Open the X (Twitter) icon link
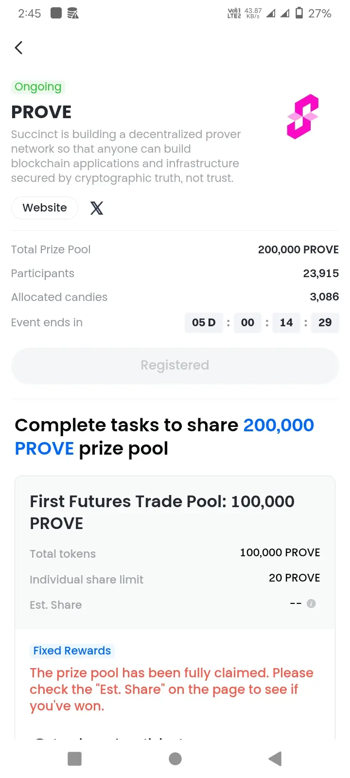350x778 pixels. point(97,208)
